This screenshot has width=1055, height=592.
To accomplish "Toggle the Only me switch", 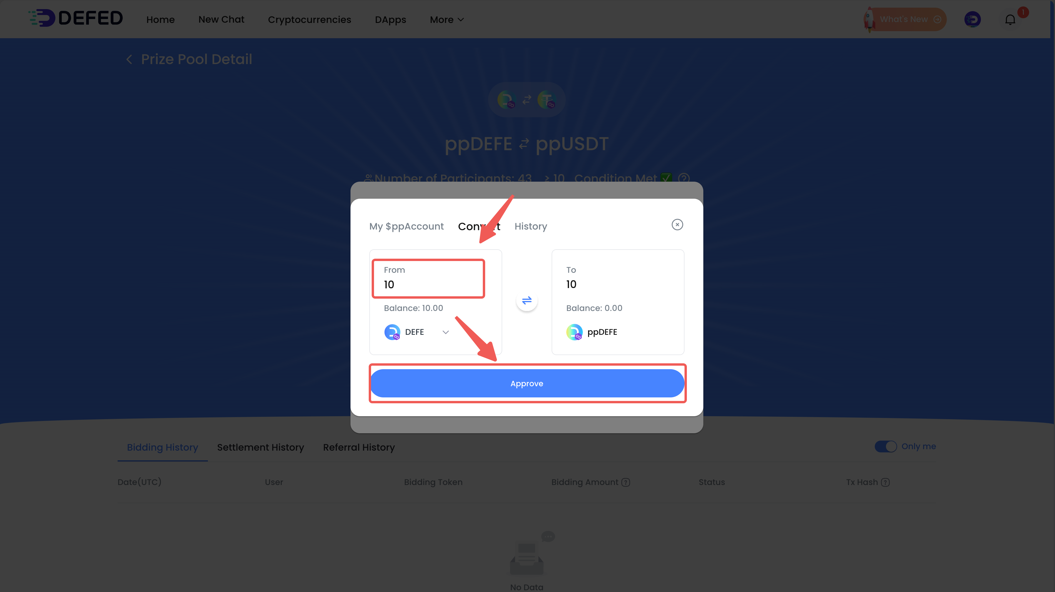I will [885, 446].
